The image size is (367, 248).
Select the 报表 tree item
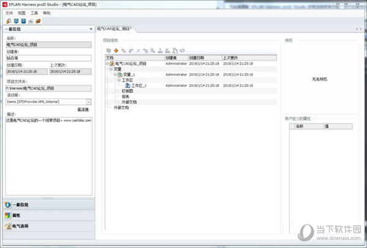[x=125, y=97]
